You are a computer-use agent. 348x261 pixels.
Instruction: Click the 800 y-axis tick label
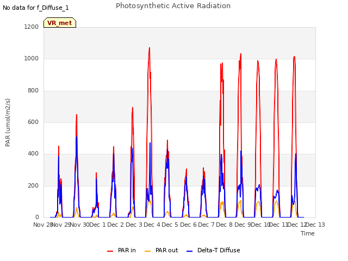point(33,91)
